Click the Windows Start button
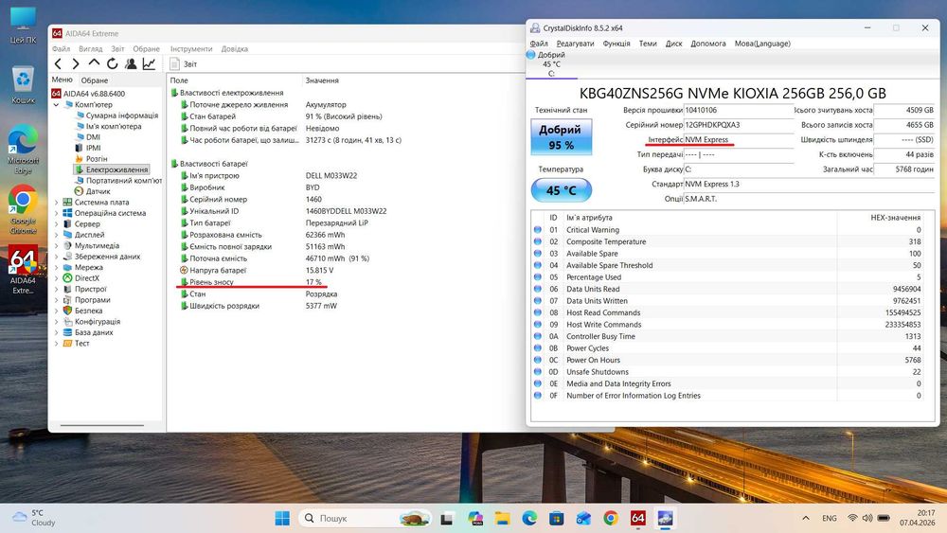Viewport: 947px width, 533px height. tap(282, 518)
